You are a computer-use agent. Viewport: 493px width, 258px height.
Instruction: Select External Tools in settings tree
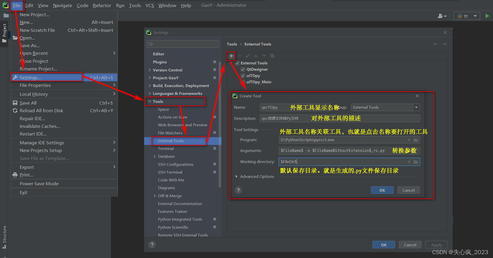pyautogui.click(x=183, y=141)
